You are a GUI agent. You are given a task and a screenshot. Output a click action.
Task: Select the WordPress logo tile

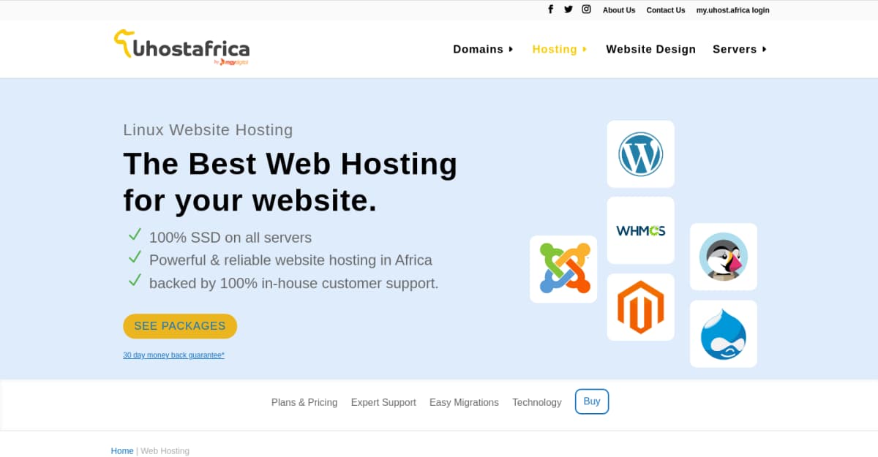pyautogui.click(x=640, y=154)
